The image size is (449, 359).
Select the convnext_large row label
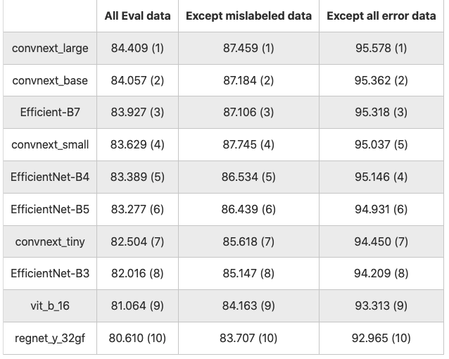point(50,48)
